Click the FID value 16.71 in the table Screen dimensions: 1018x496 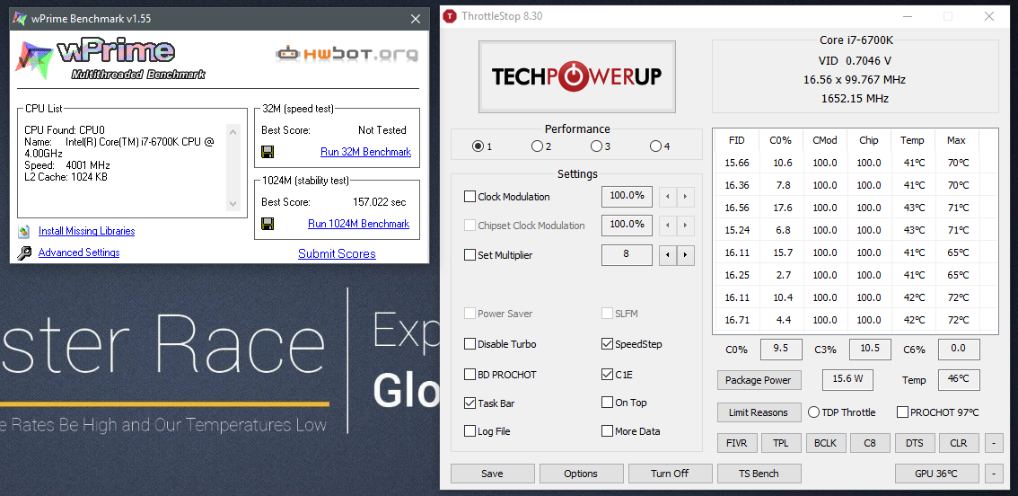pos(737,320)
